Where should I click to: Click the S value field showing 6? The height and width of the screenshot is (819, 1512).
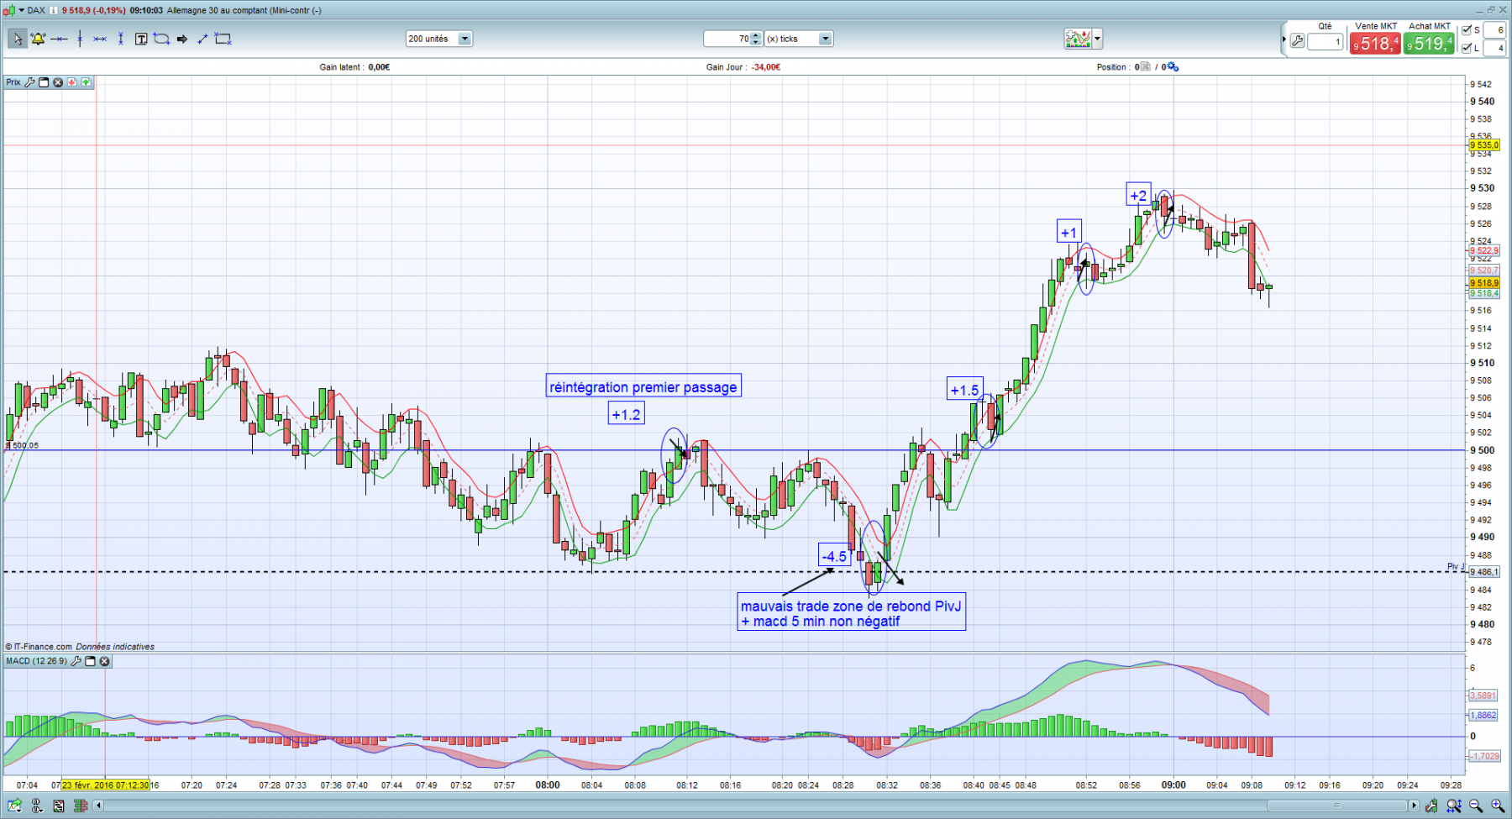[1495, 30]
